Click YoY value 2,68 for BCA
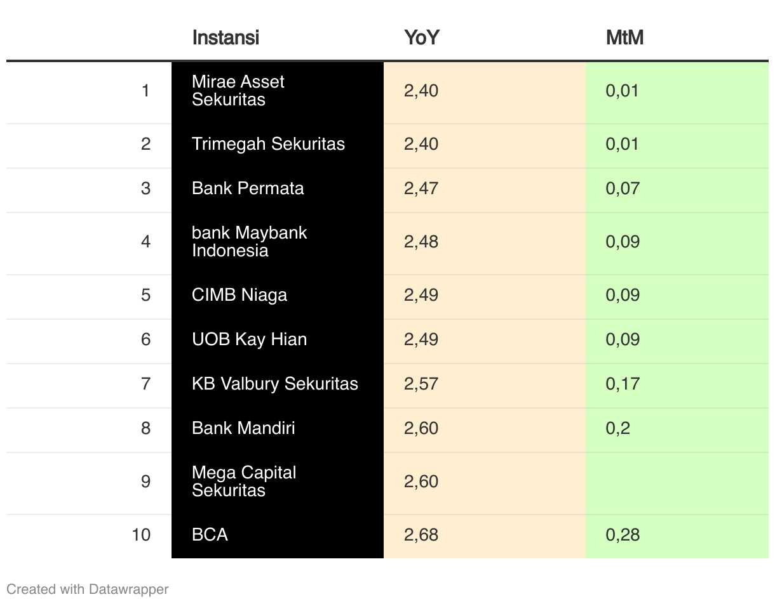Screen dimensions: 775x604 [x=421, y=535]
